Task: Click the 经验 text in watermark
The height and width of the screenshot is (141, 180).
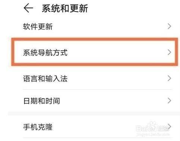Action: [x=163, y=129]
